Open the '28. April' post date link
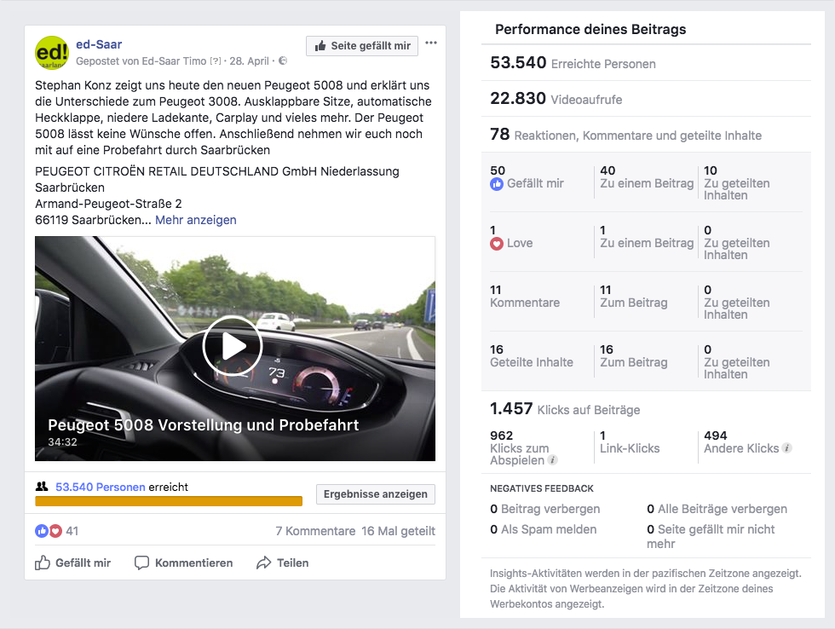835x629 pixels. click(249, 61)
